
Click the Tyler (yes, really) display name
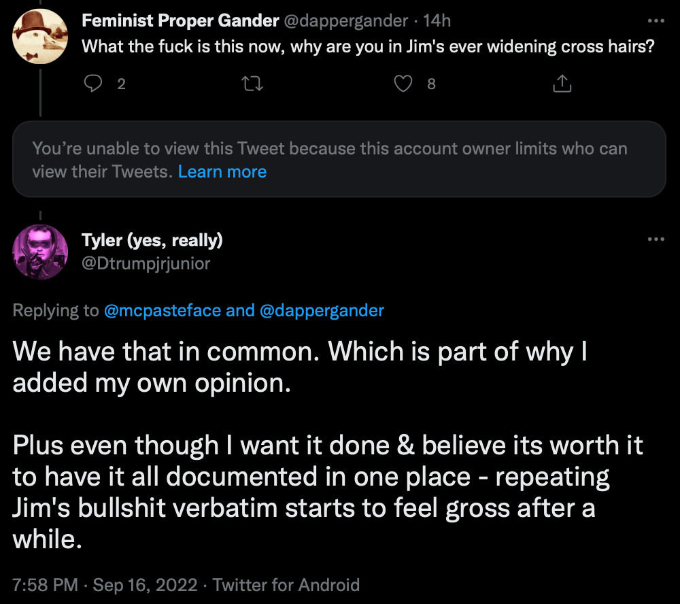coord(152,240)
